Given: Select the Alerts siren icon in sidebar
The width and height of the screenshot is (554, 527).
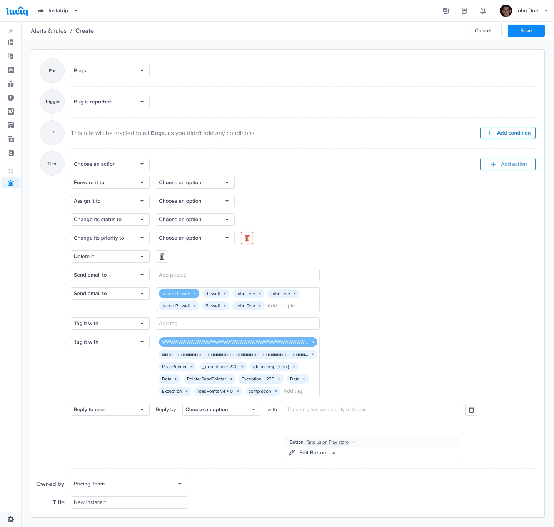Looking at the screenshot, I should pos(11,183).
